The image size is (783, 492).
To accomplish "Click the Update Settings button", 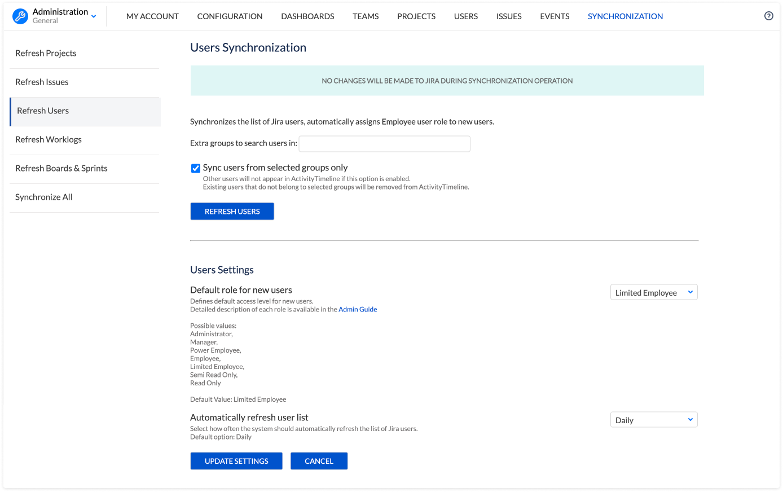I will [236, 461].
